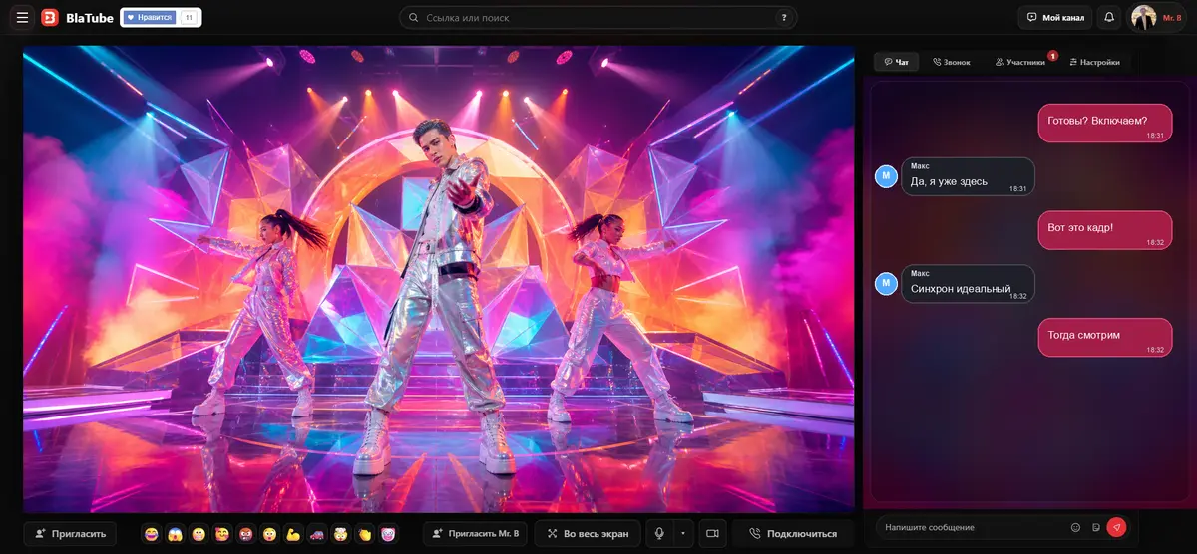This screenshot has height=554, width=1197.
Task: Click the Mr. B username
Action: [1171, 18]
